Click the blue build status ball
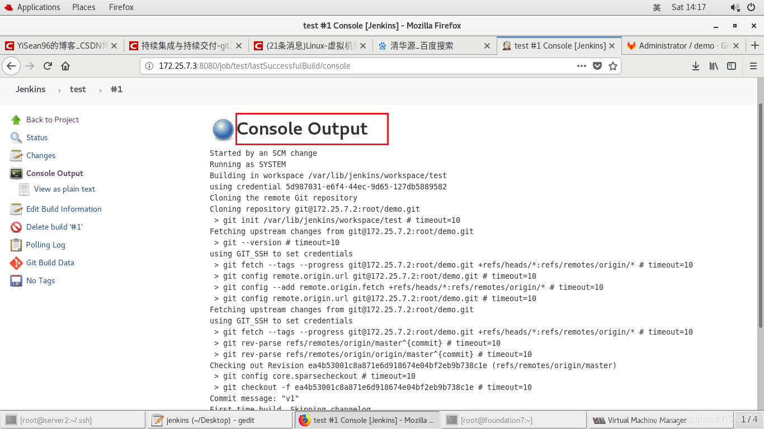The image size is (764, 429). click(x=223, y=130)
